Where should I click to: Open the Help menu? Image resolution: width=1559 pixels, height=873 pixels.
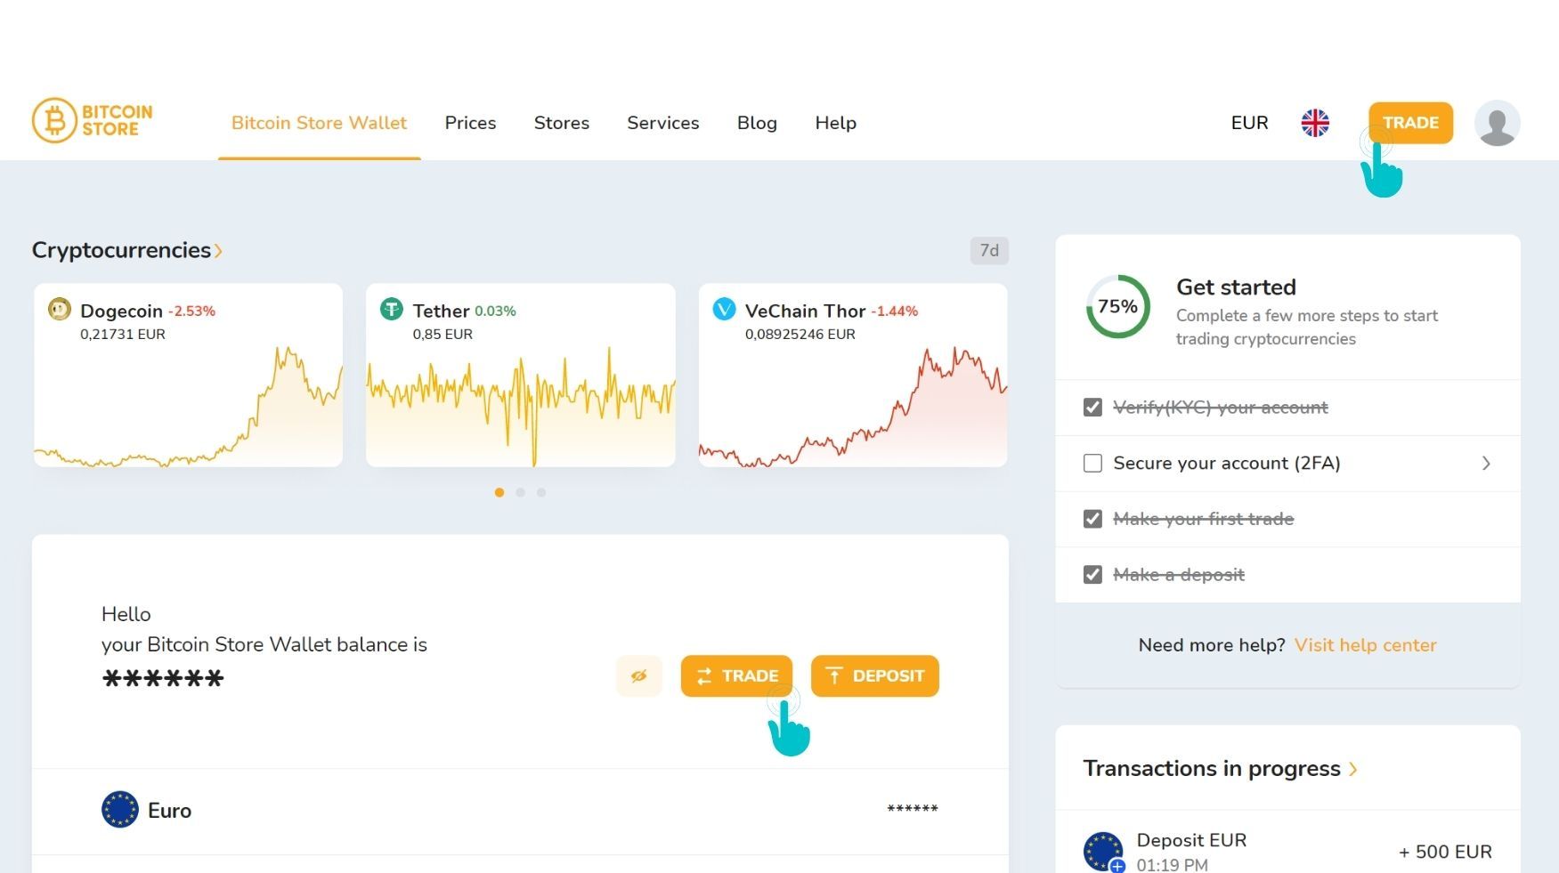pos(836,123)
